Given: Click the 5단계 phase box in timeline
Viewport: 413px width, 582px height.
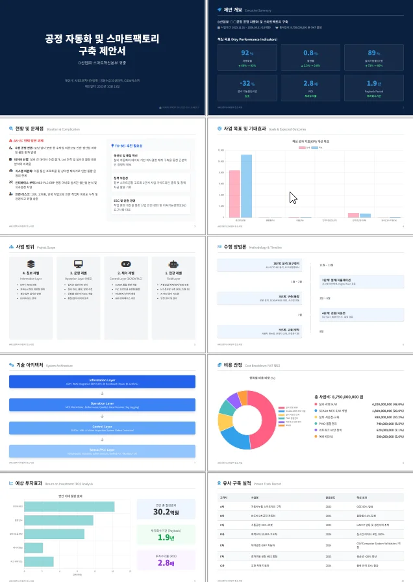Looking at the screenshot, I should pos(259,331).
